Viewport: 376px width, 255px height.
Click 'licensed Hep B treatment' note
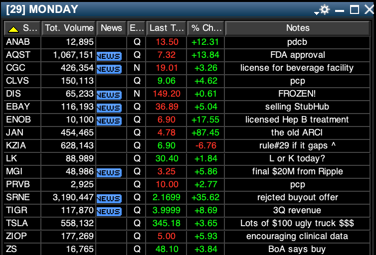pos(297,120)
